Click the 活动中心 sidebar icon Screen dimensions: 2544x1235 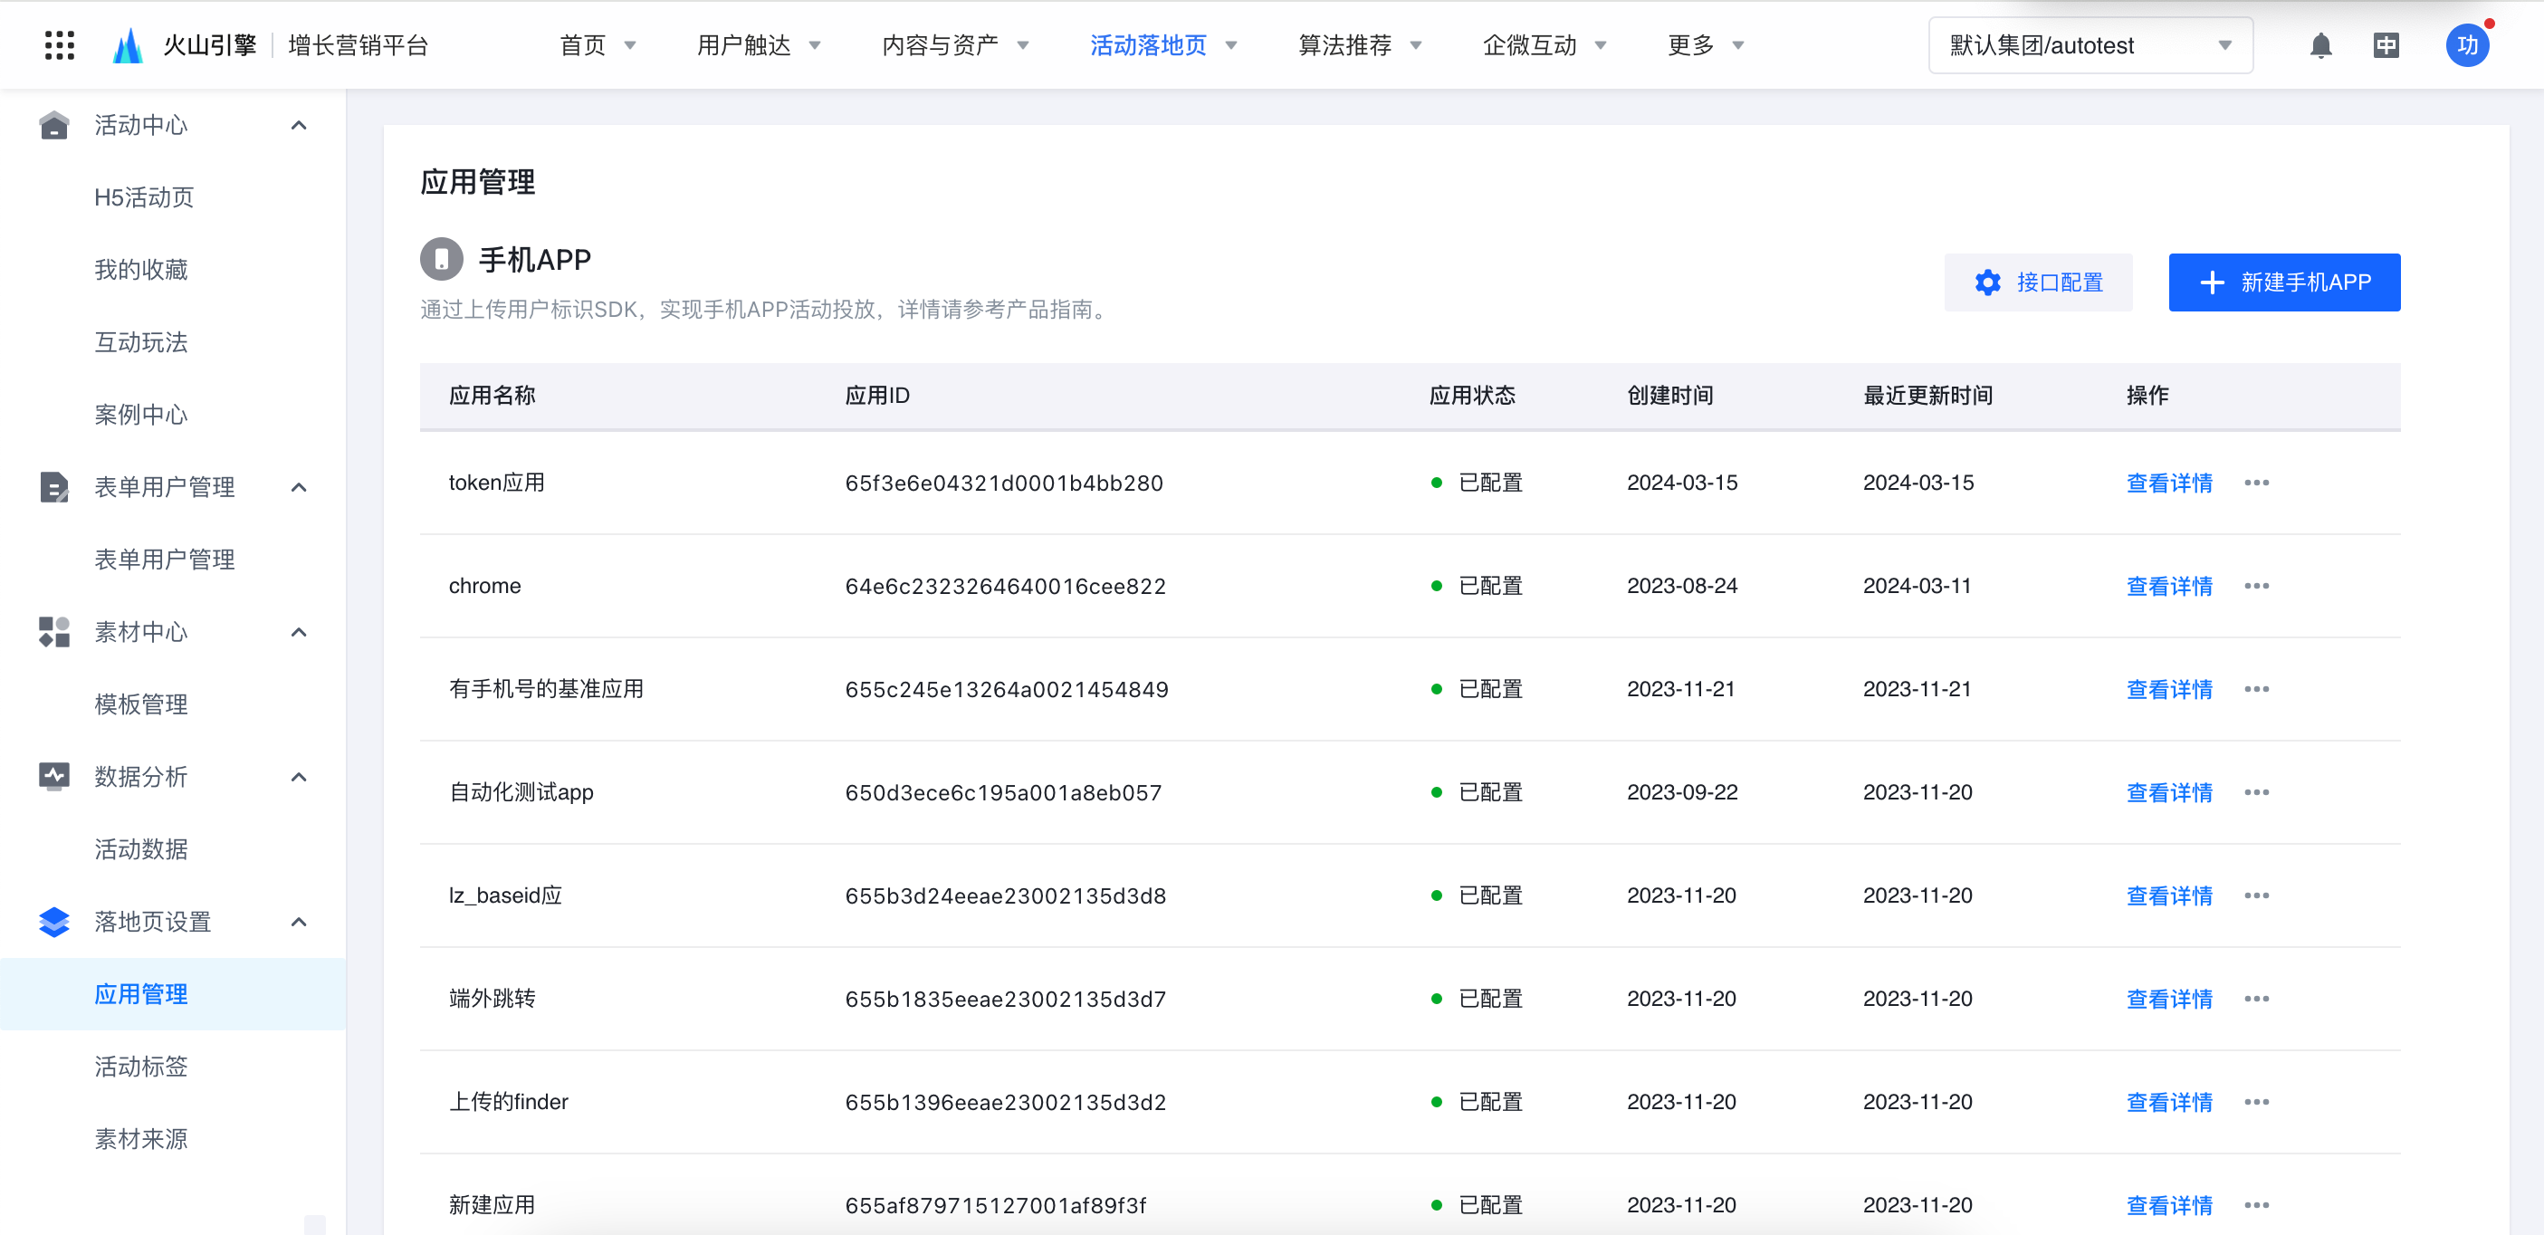pyautogui.click(x=54, y=126)
